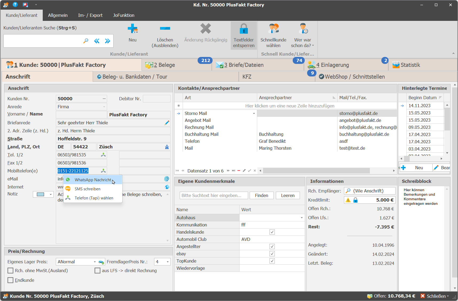Viewport: 458px width, 301px height.
Task: Enable Rch. ohne MwSt.(Ausland) checkbox
Action: click(10, 271)
